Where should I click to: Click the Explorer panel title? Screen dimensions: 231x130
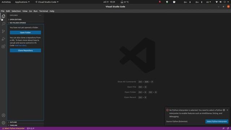[x=14, y=15]
